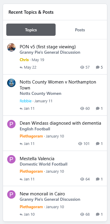Switch to the Posts tab
Viewport: 110px width, 224px height.
click(x=80, y=30)
